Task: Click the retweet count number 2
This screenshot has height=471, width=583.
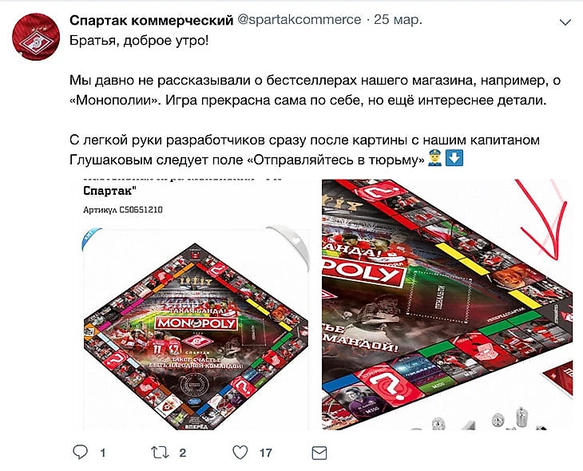Action: tap(183, 453)
